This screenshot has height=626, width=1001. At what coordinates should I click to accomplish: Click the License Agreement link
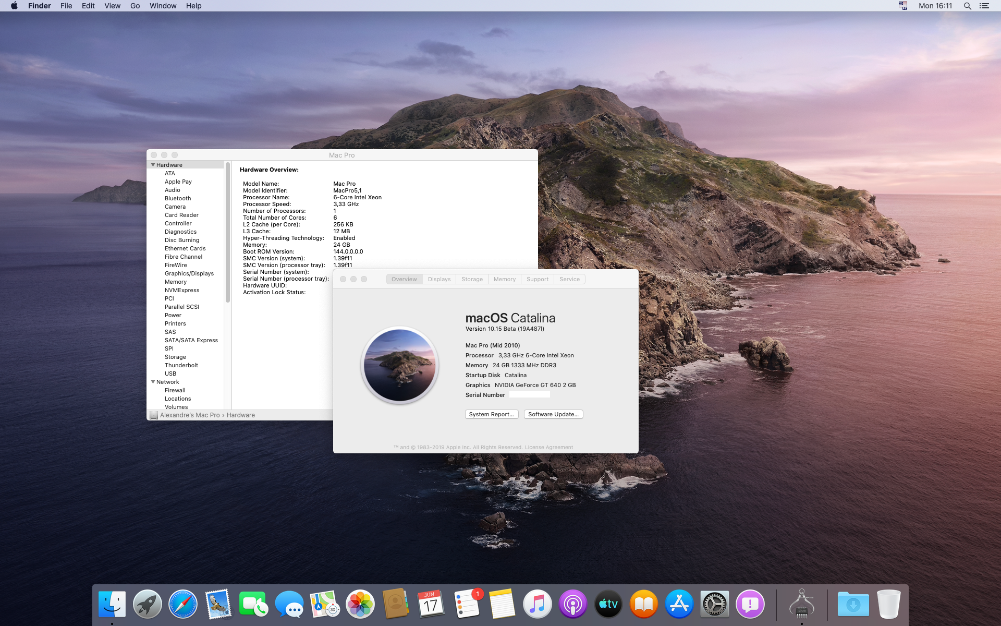[548, 448]
